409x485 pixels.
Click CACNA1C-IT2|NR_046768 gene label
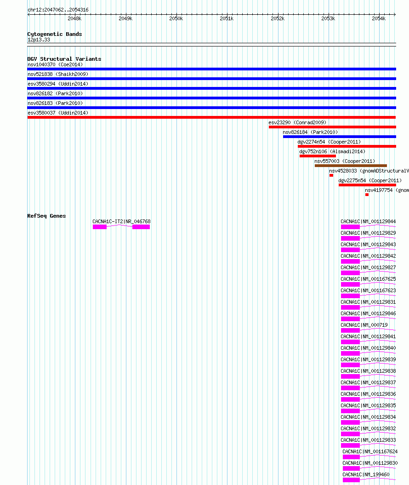coord(121,221)
